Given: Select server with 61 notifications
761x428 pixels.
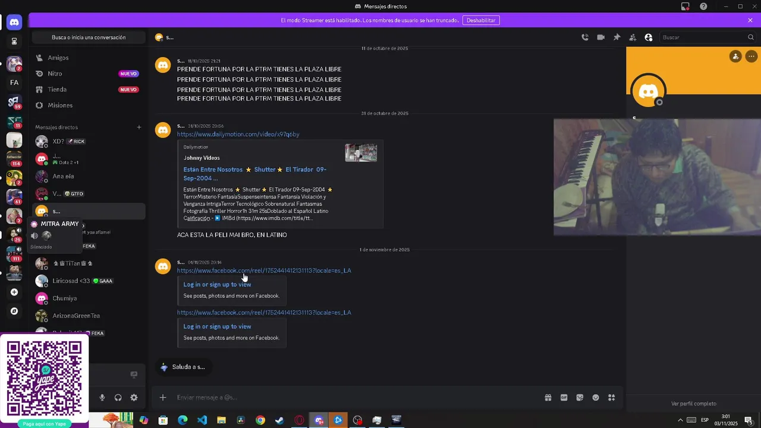Looking at the screenshot, I should (x=14, y=197).
